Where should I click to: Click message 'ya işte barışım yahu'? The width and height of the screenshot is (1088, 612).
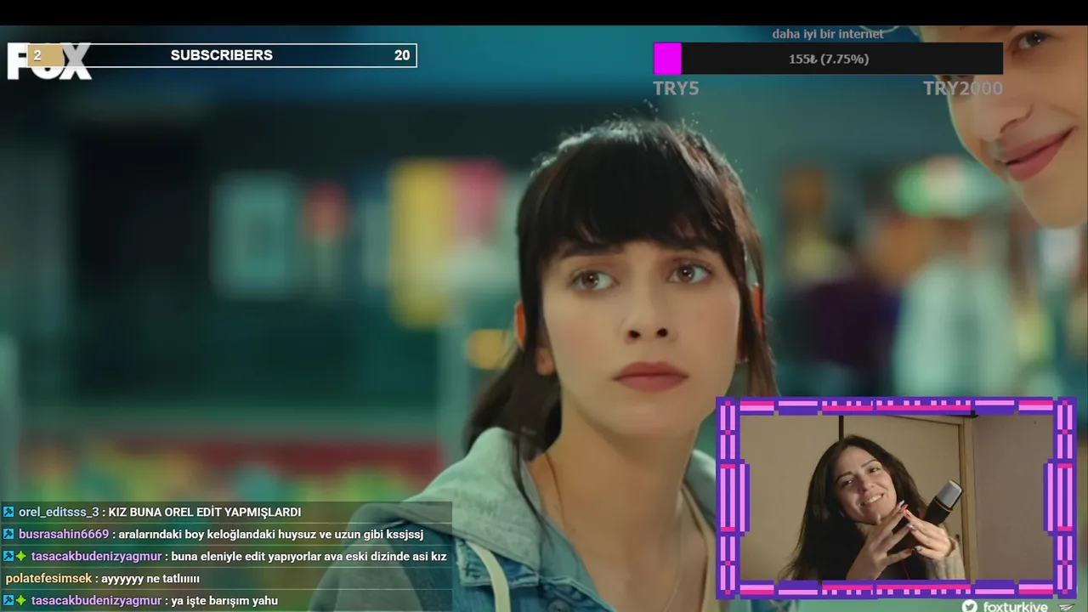(224, 600)
